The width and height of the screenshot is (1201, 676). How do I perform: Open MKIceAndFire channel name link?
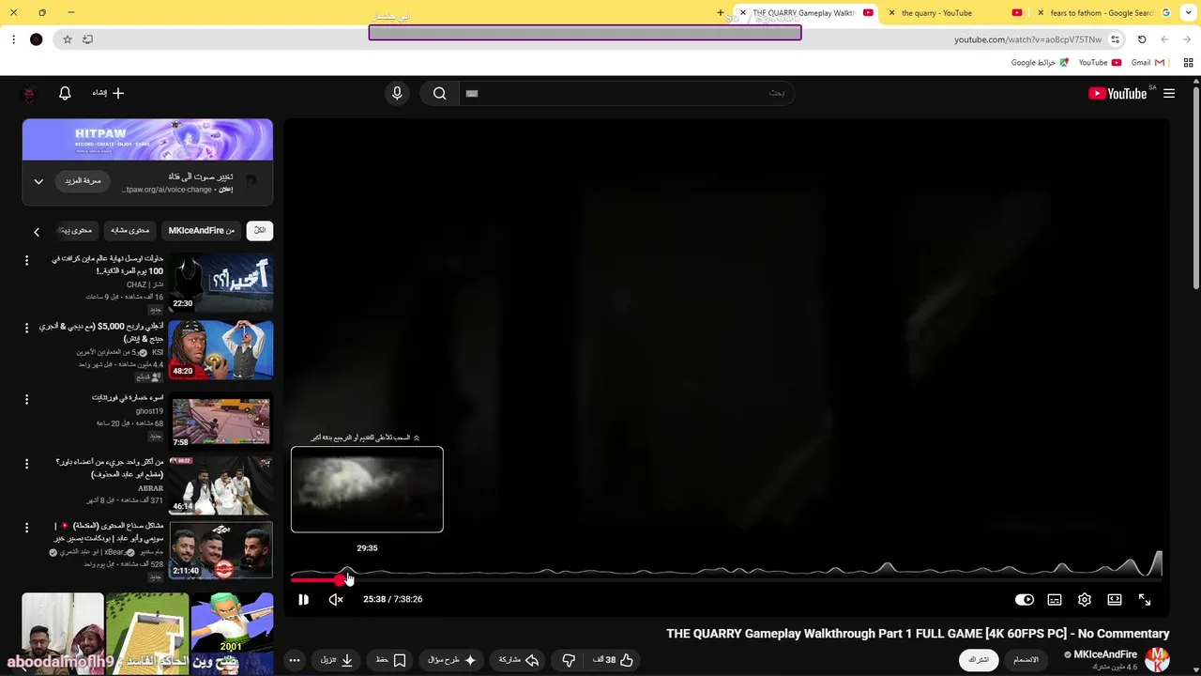[1104, 654]
